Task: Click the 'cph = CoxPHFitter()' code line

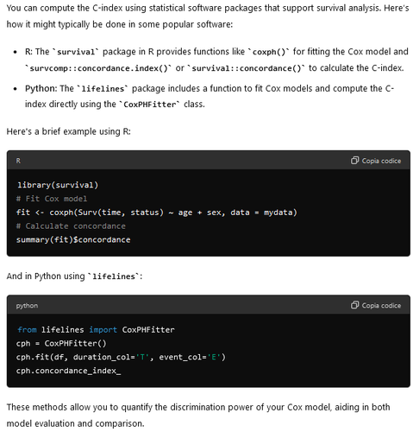Action: pos(61,343)
